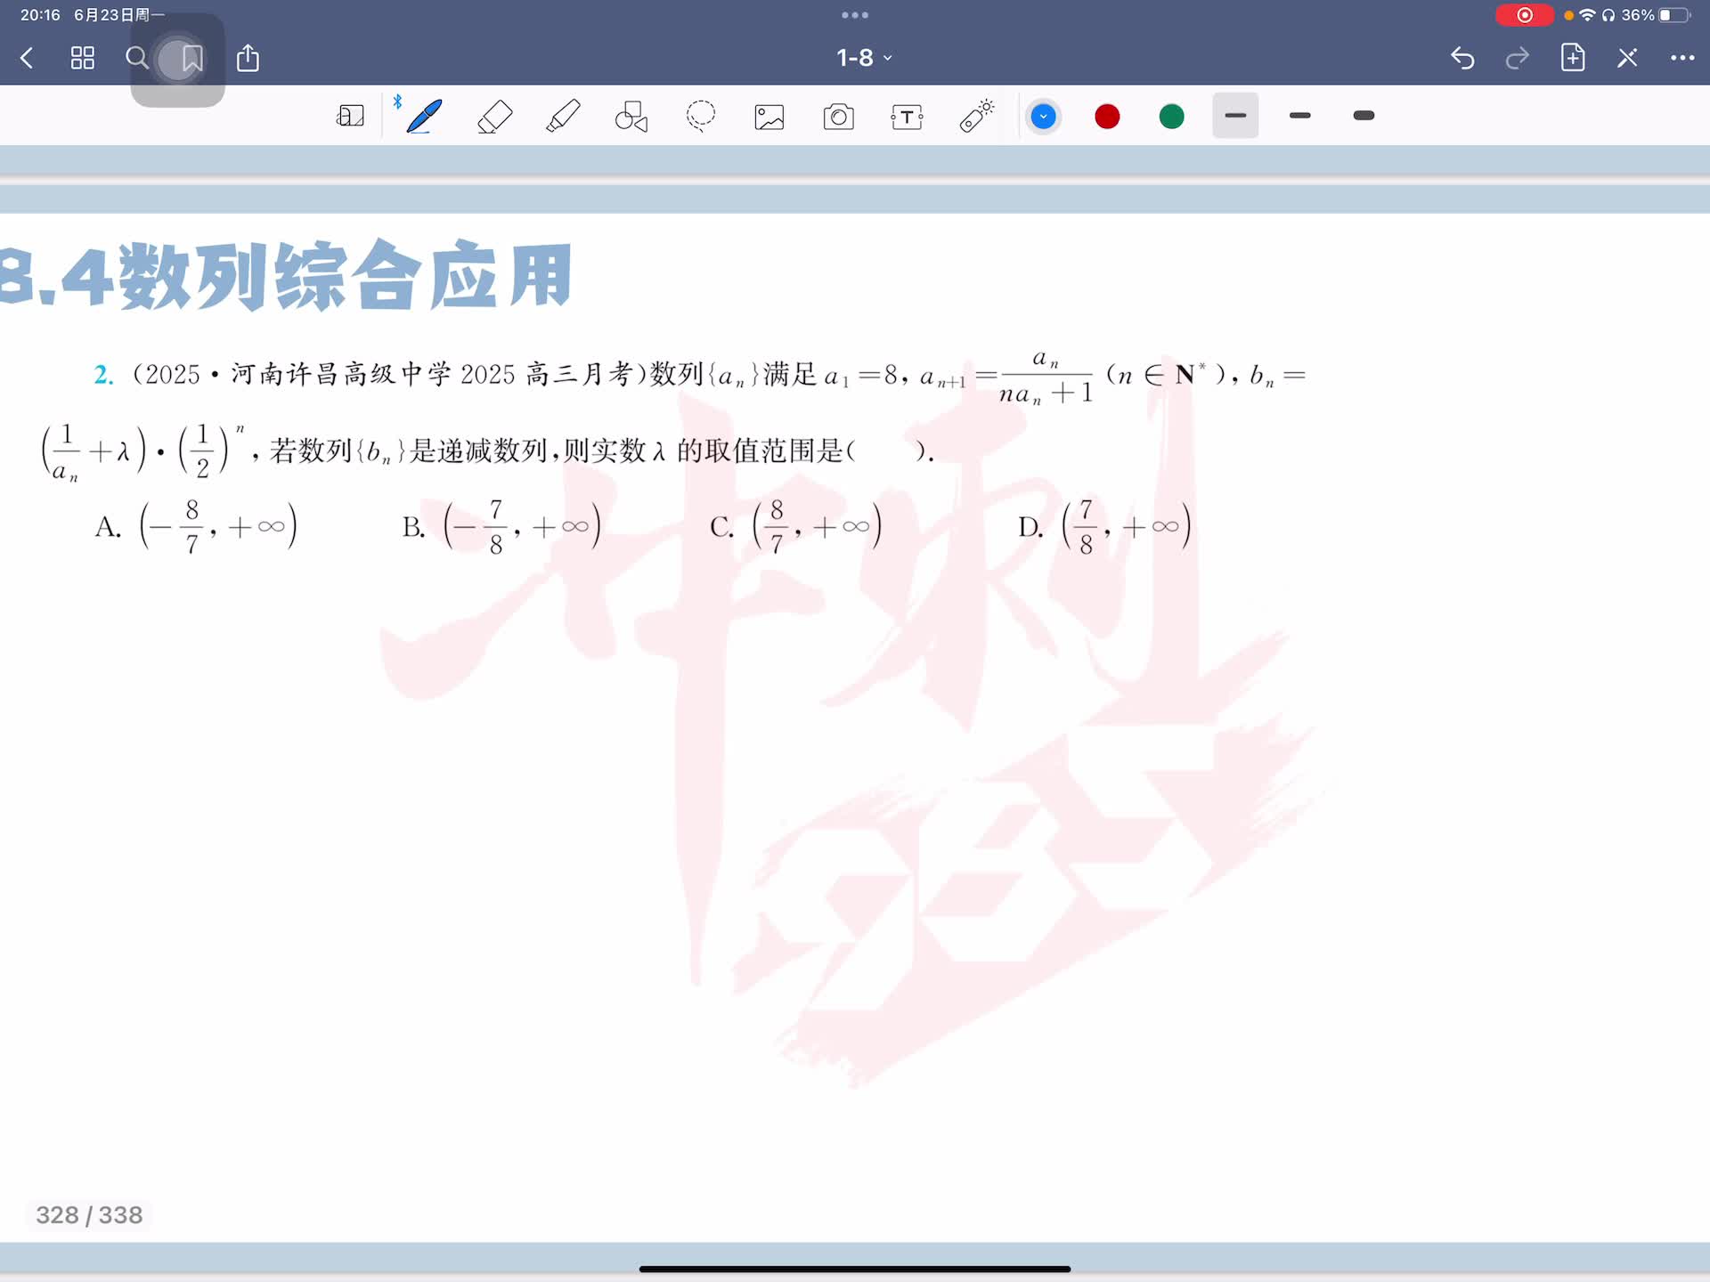
Task: Select the Highlighter tool
Action: tap(563, 117)
